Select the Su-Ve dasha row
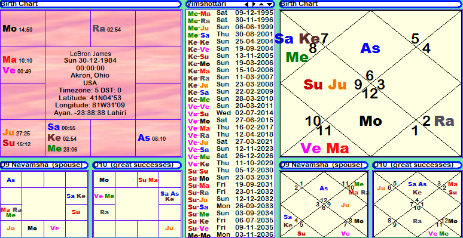The width and height of the screenshot is (463, 238). pyautogui.click(x=231, y=228)
